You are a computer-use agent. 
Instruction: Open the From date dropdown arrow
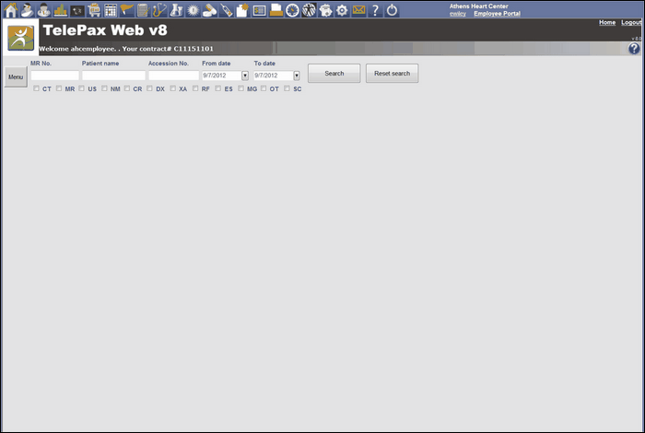click(245, 76)
